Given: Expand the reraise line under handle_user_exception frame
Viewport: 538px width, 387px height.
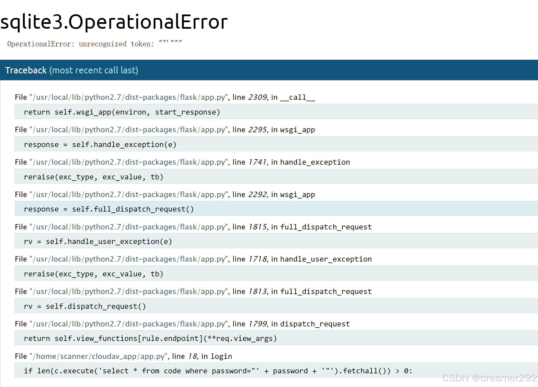Looking at the screenshot, I should (x=93, y=274).
